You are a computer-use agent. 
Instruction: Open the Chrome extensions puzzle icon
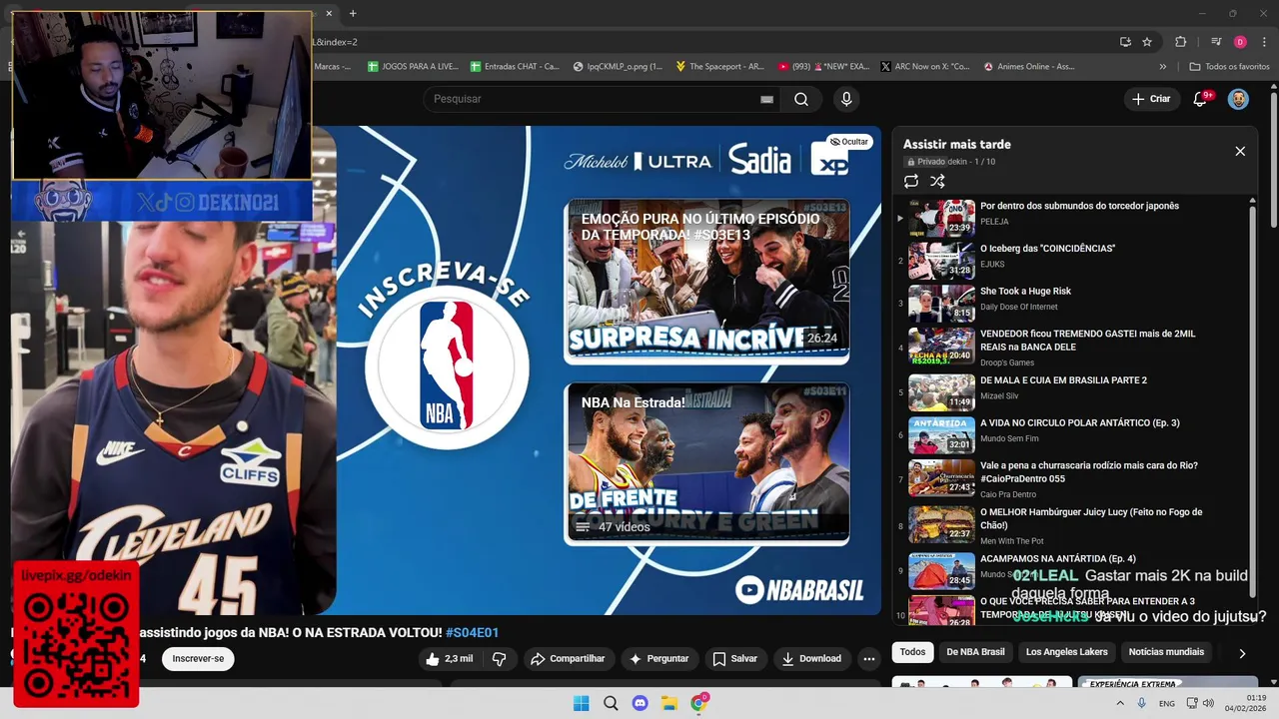coord(1181,42)
